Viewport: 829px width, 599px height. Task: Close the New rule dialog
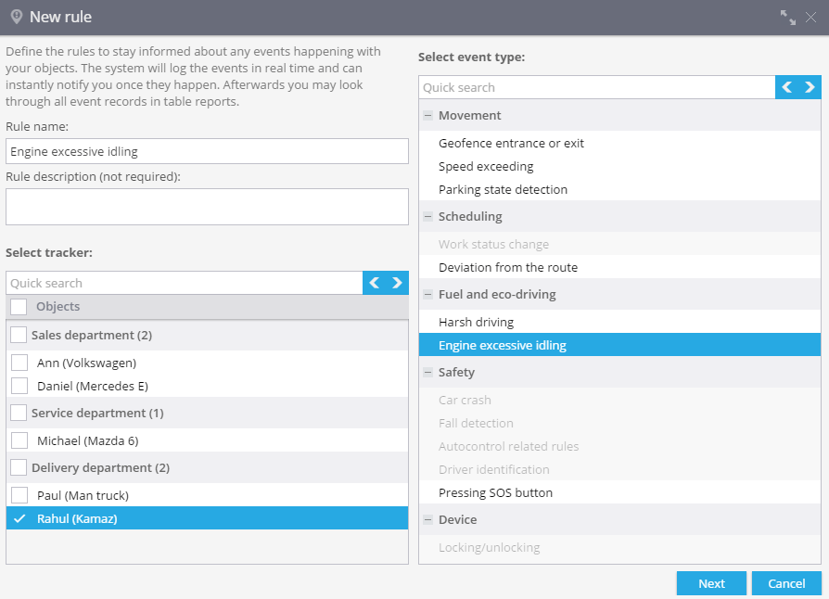(x=810, y=18)
